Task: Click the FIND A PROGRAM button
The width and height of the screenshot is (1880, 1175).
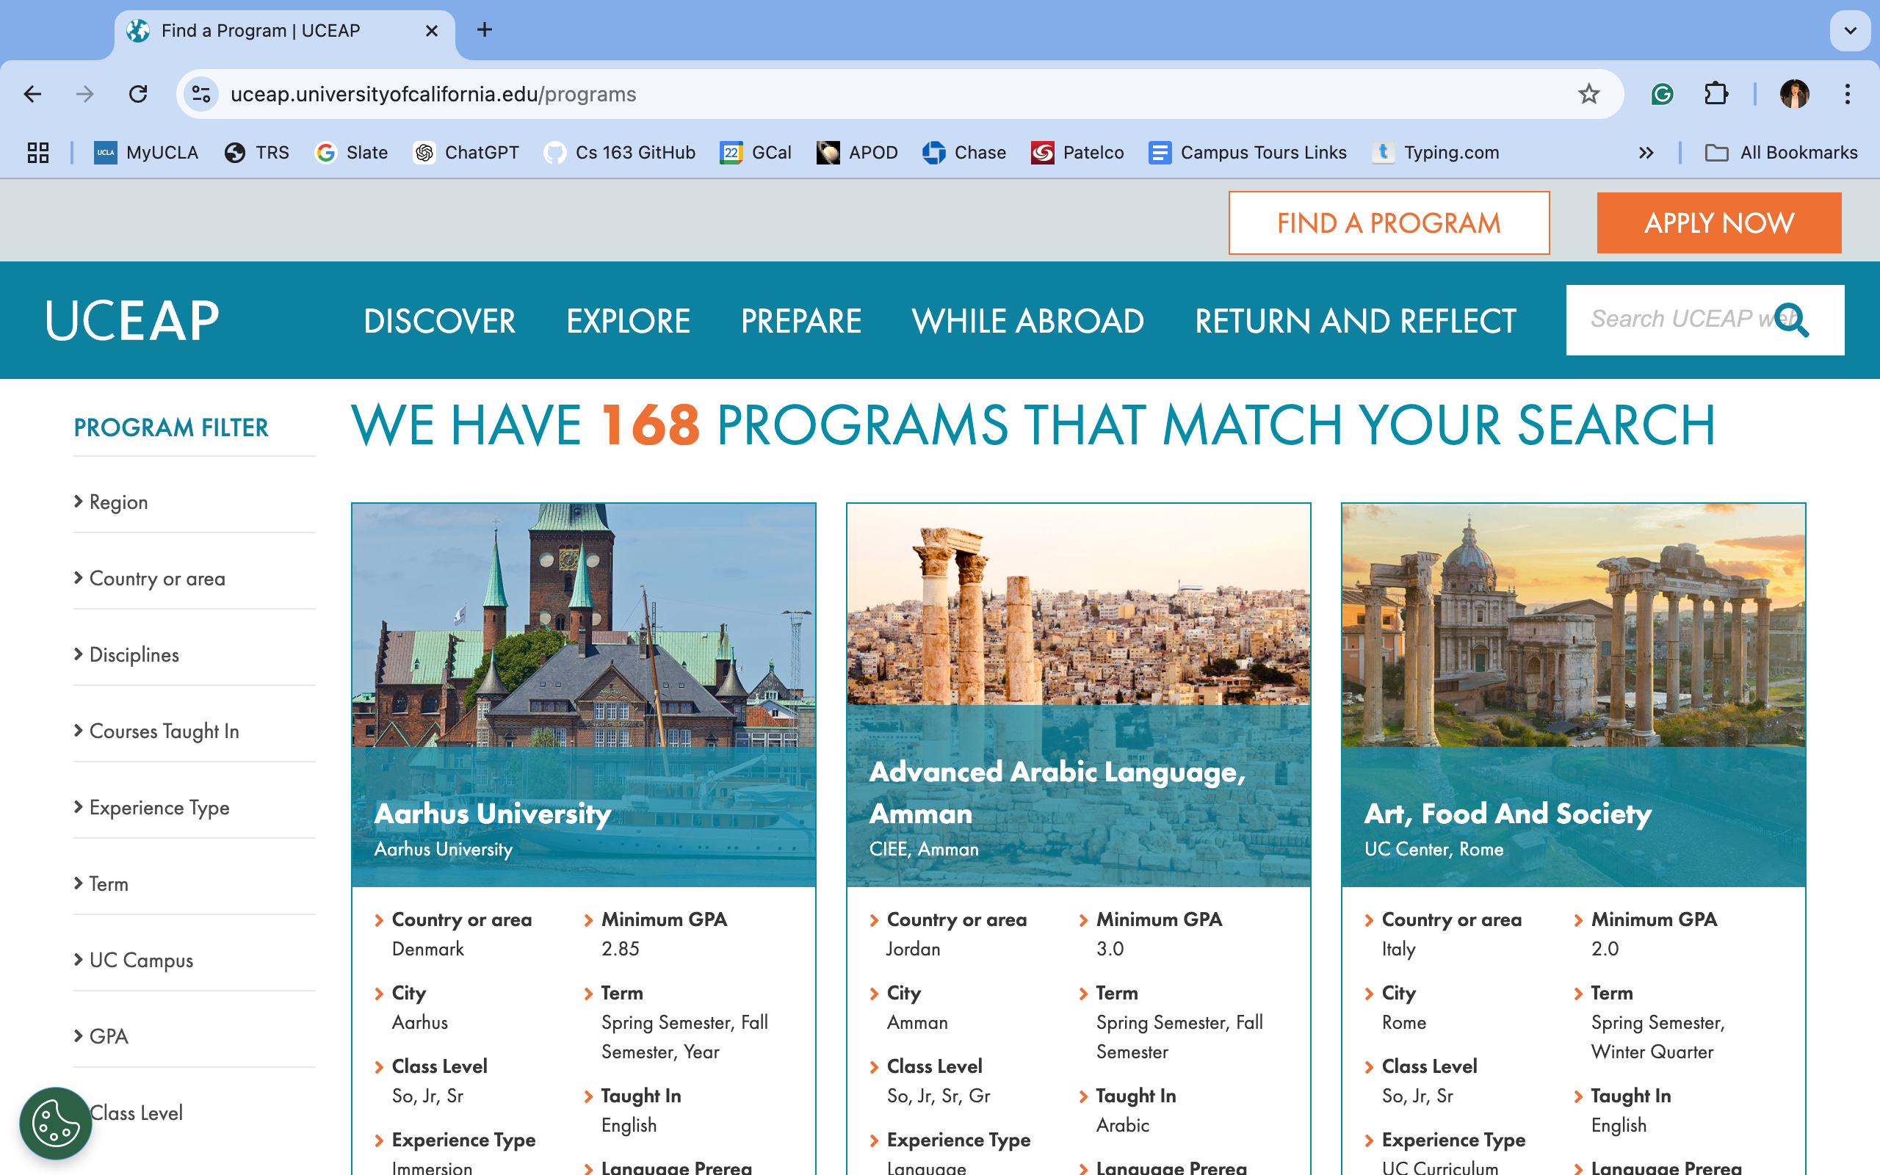Action: (x=1388, y=223)
